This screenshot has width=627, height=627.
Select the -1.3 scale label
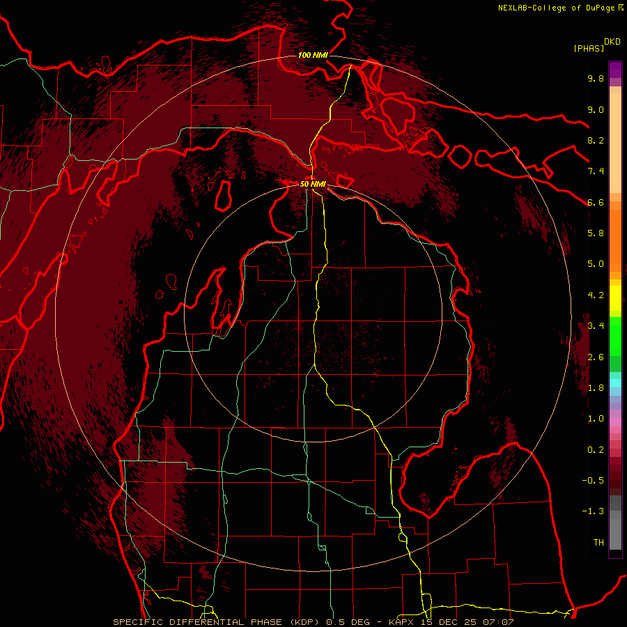(593, 511)
